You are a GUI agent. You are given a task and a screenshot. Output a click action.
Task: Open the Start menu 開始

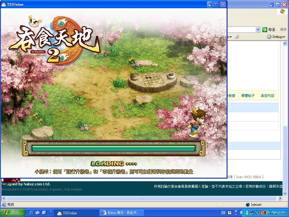pyautogui.click(x=12, y=213)
